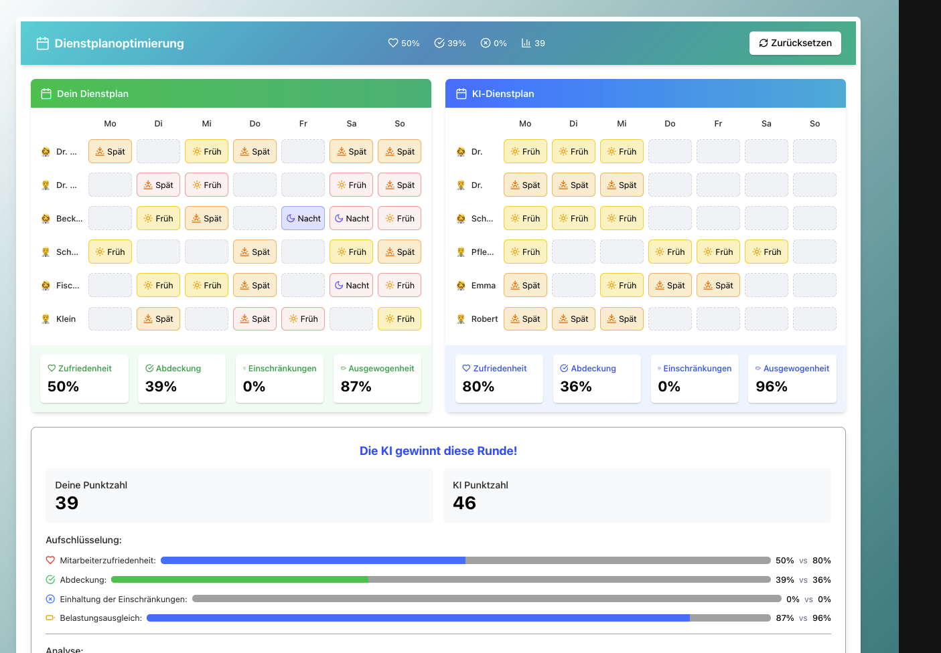Click the calendar icon in Dein Dienstplan header
This screenshot has height=653, width=941.
point(46,94)
